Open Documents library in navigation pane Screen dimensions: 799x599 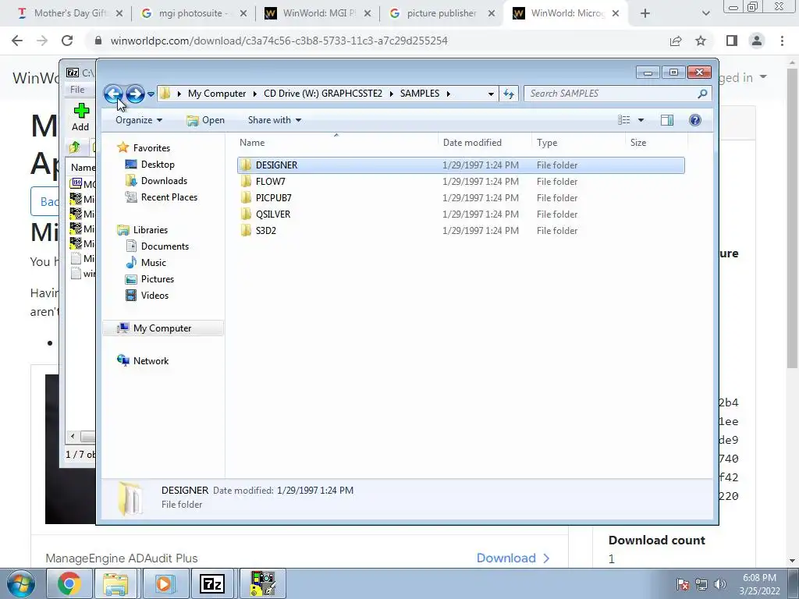(x=165, y=246)
